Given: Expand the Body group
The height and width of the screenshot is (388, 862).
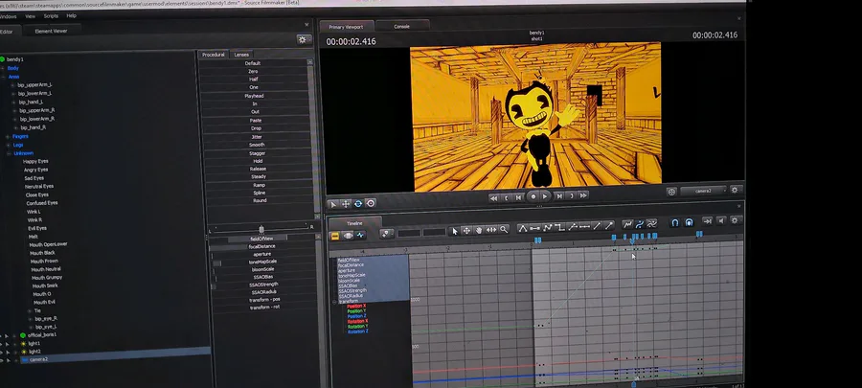Looking at the screenshot, I should [3, 68].
